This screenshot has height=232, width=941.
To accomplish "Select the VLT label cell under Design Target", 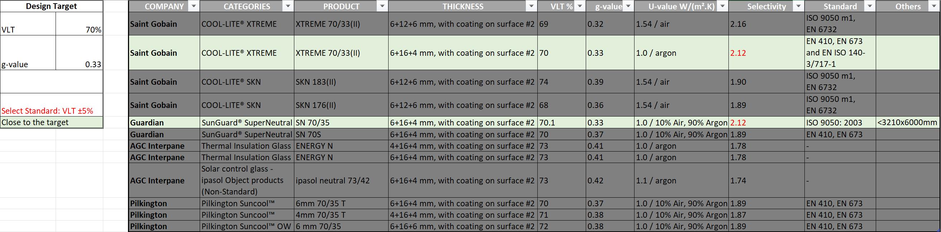I will [x=28, y=24].
